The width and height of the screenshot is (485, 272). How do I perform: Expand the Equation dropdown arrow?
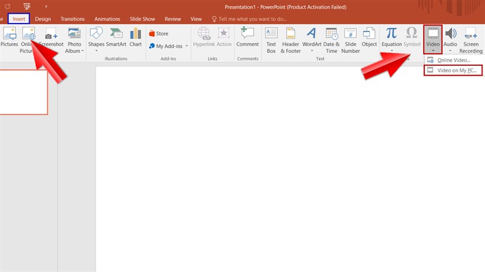coord(392,51)
